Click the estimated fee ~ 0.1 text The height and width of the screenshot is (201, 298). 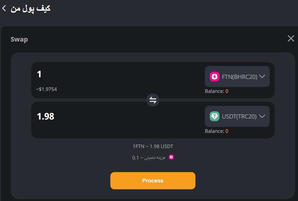pyautogui.click(x=149, y=158)
